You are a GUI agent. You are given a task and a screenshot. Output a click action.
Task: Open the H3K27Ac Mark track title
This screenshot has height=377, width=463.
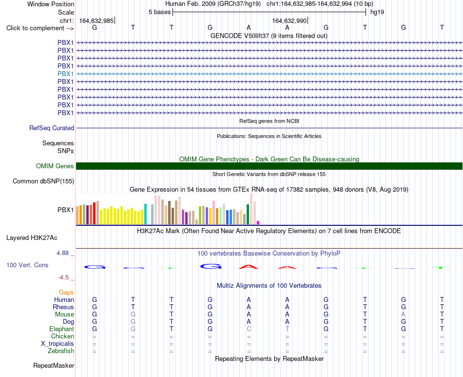[x=269, y=231]
